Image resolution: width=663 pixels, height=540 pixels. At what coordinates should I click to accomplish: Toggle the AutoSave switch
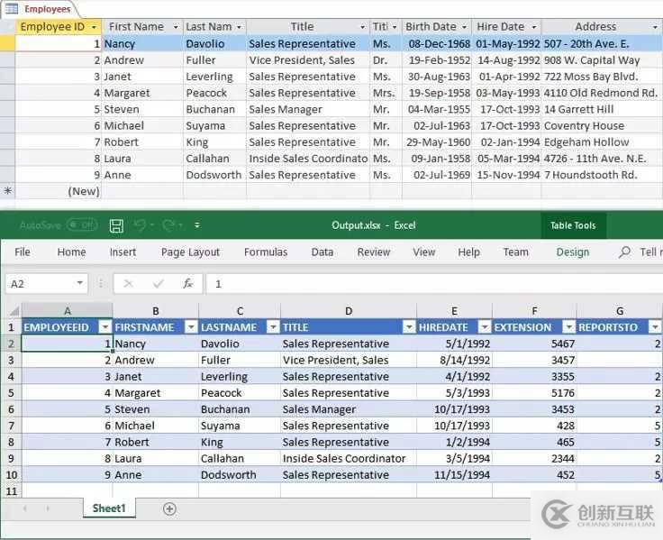[x=82, y=225]
